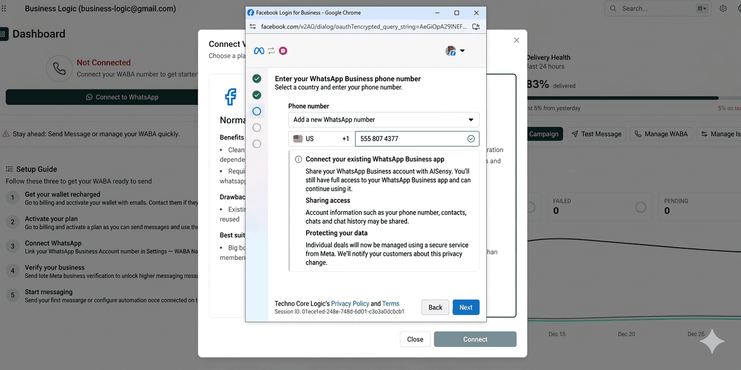Click Connect to WhatsApp button on dashboard
The image size is (741, 370).
(x=102, y=97)
